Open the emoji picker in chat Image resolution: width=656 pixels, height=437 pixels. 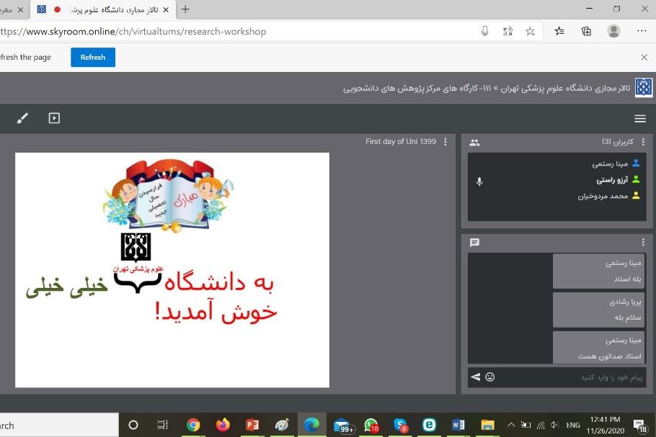coord(490,377)
